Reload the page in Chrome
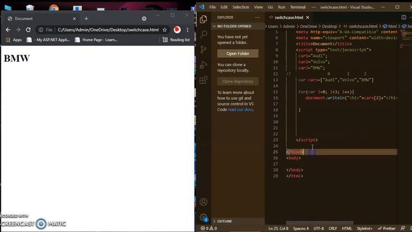This screenshot has height=232, width=412. coord(28,30)
